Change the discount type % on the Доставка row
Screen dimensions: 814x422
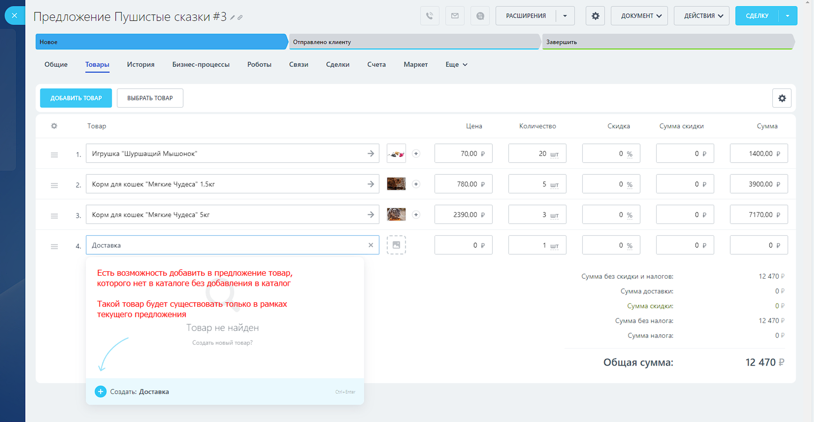[x=630, y=246]
